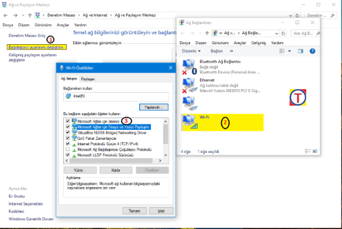Screen dimensions: 342x229
Task: Toggle the preview pane icon in Ağ Bağlantıları
Action: 300,51
